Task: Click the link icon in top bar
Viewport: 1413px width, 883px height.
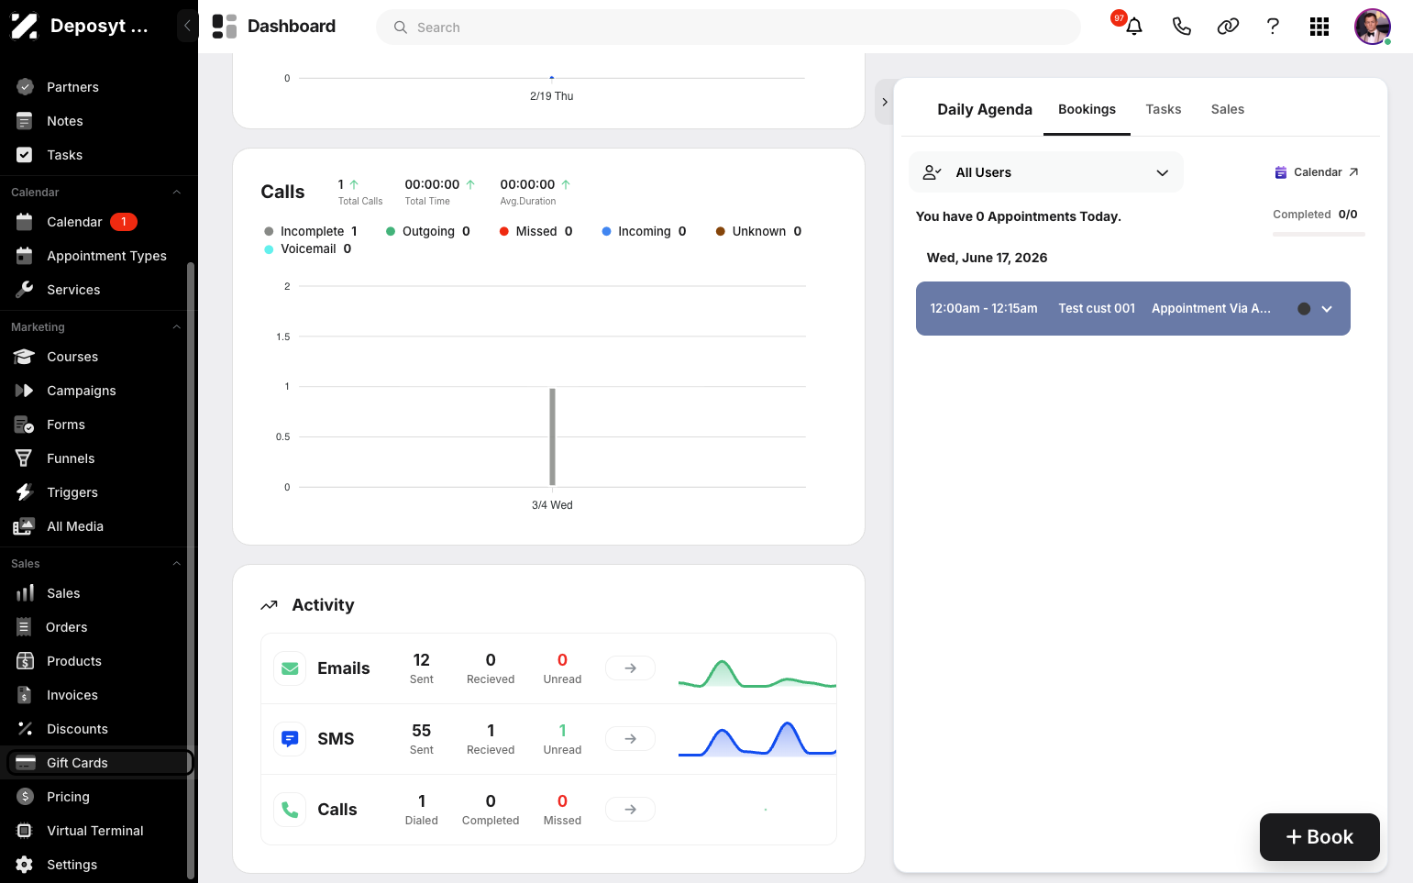Action: pyautogui.click(x=1228, y=27)
